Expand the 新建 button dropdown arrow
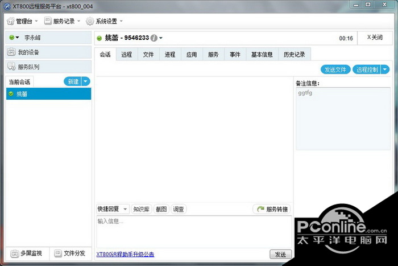Screen dimensions: 398x266 click(86, 81)
